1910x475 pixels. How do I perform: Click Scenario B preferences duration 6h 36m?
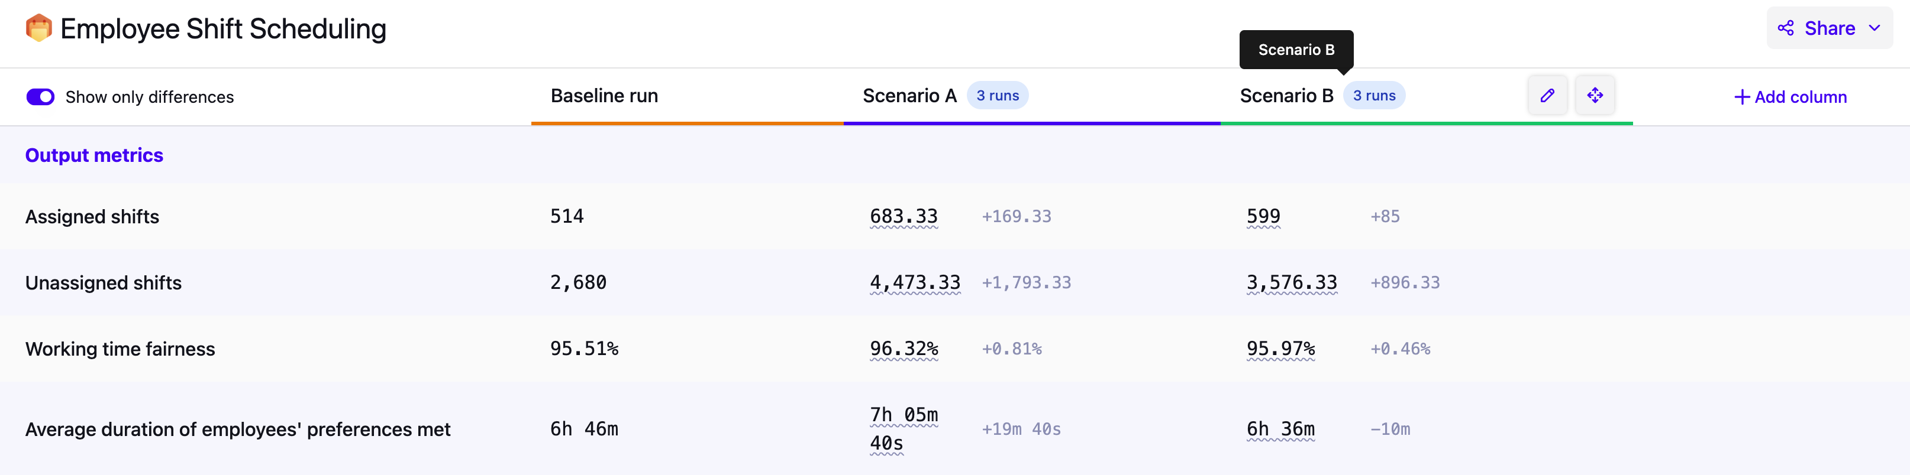[1280, 429]
